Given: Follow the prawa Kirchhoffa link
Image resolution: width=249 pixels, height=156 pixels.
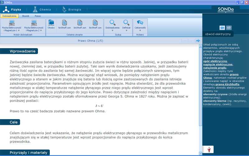Looking at the screenshot, I should point(227,84).
